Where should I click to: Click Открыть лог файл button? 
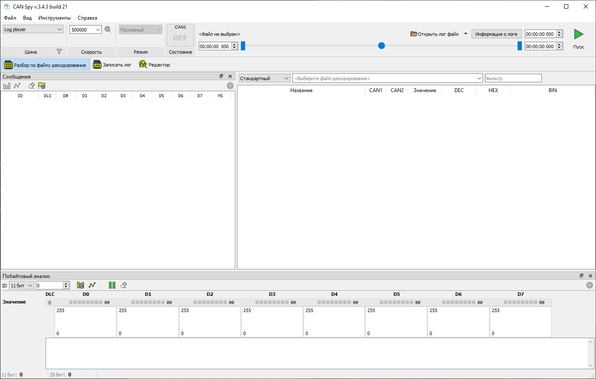(435, 34)
